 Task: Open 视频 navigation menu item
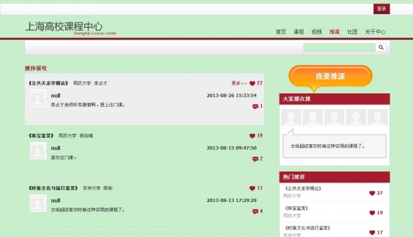(x=316, y=32)
